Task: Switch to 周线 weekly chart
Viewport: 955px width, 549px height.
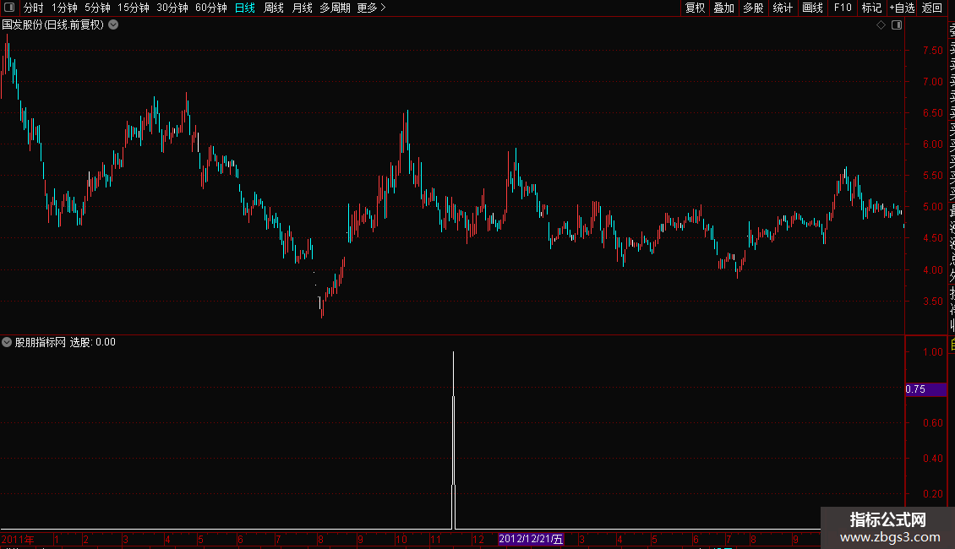Action: tap(274, 8)
